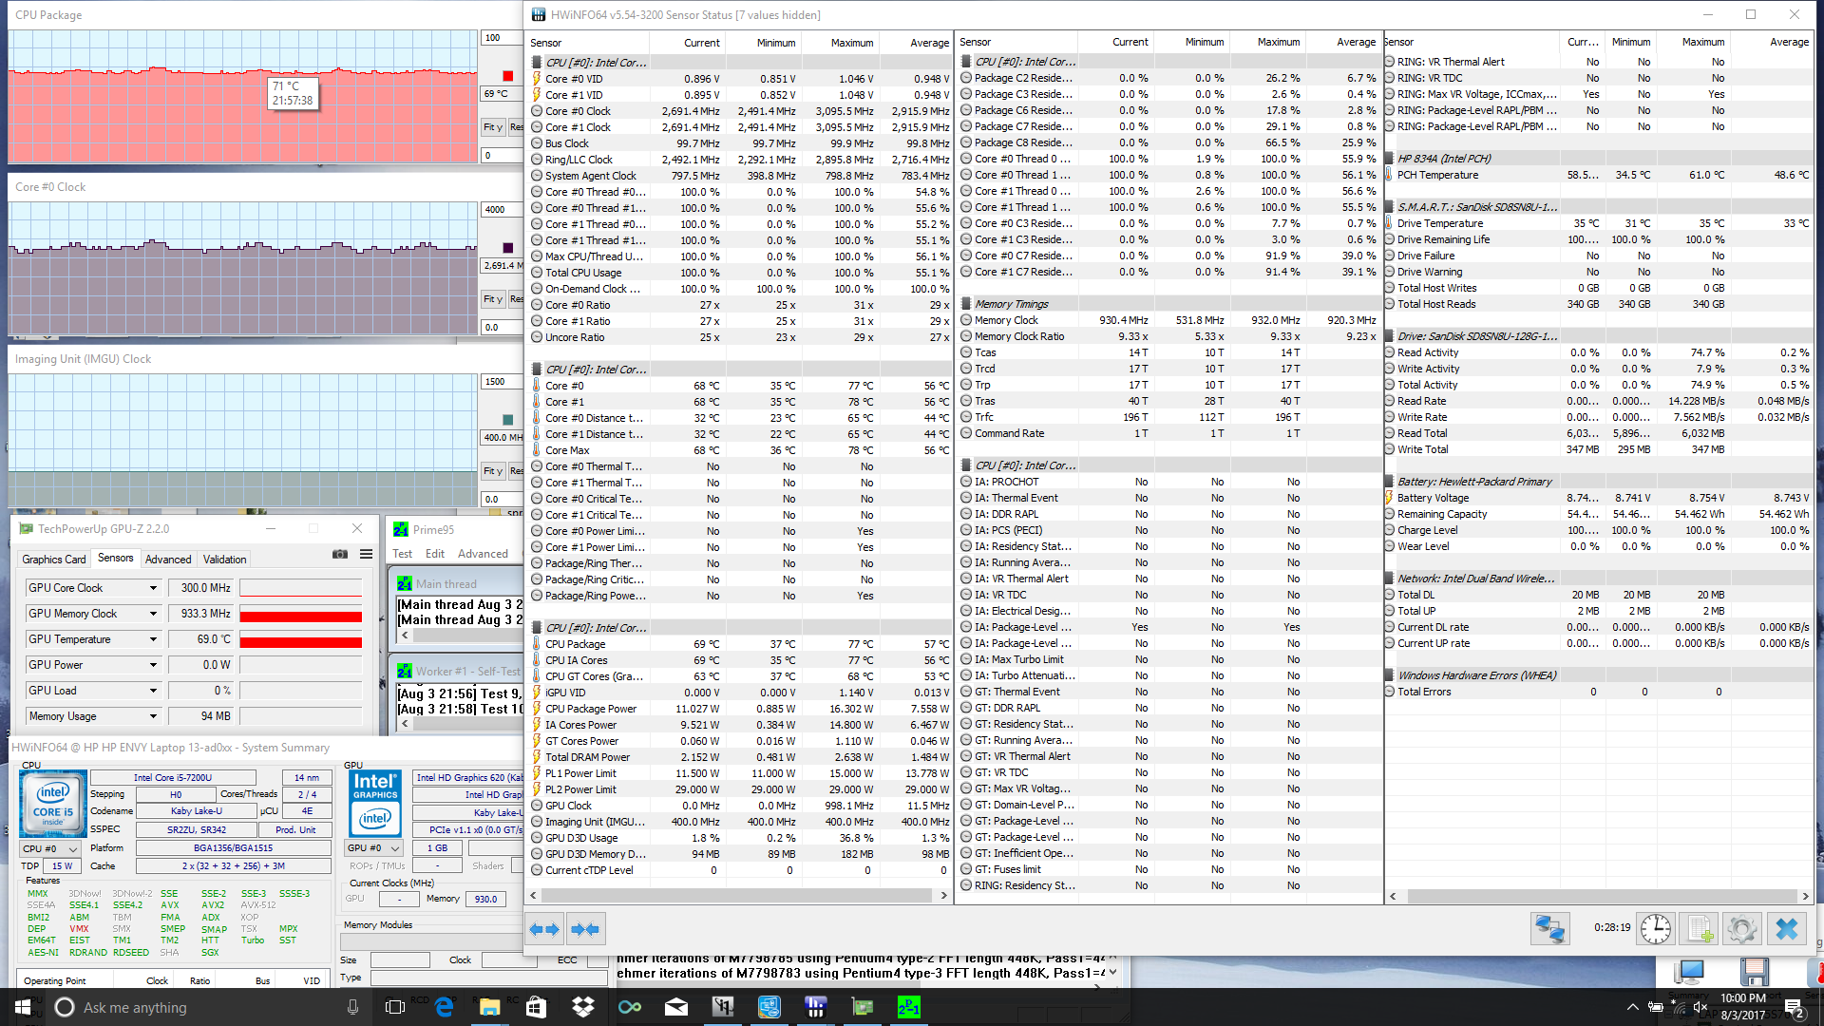Select the PCH Temperature sensor row
1824x1026 pixels.
[1600, 175]
